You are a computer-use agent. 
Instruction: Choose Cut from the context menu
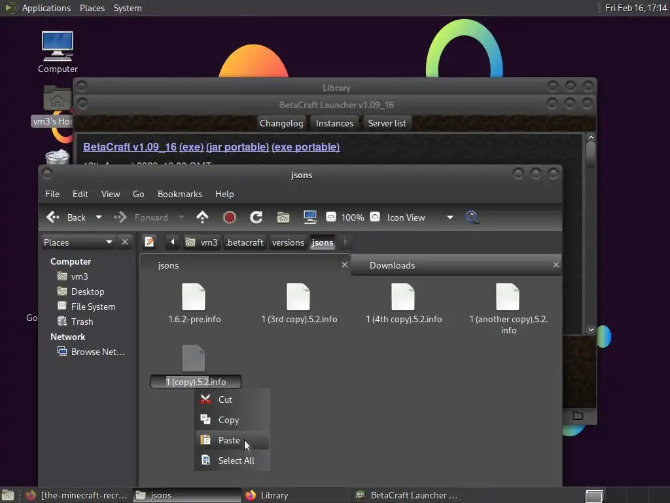[x=233, y=400]
